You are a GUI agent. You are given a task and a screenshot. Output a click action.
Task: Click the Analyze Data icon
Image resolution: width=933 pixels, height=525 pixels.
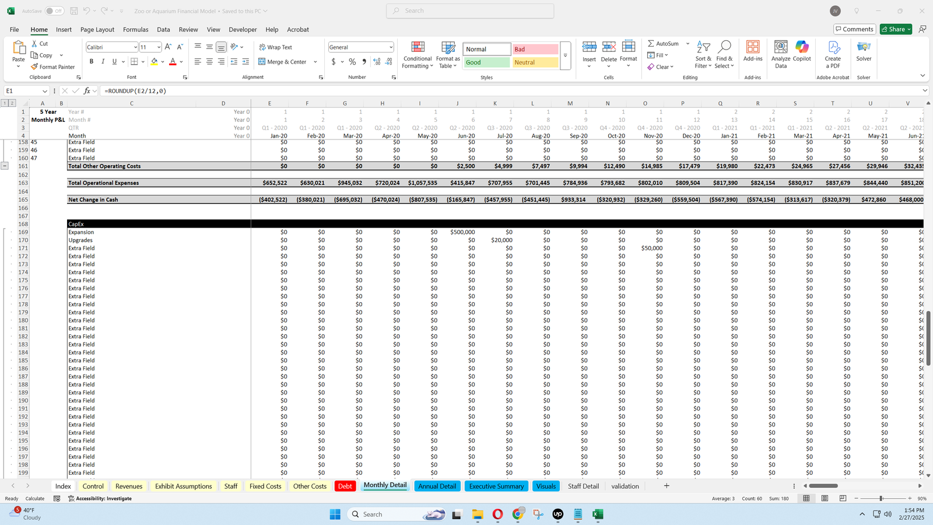(x=781, y=48)
